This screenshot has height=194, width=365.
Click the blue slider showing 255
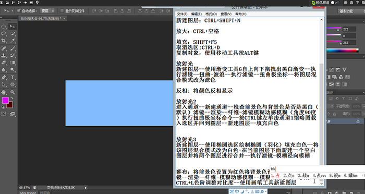pyautogui.click(x=334, y=42)
